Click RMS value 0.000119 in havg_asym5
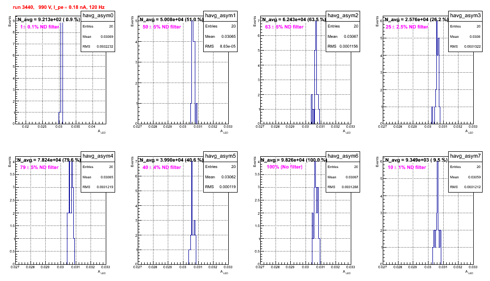The image size is (490, 281). [x=227, y=187]
